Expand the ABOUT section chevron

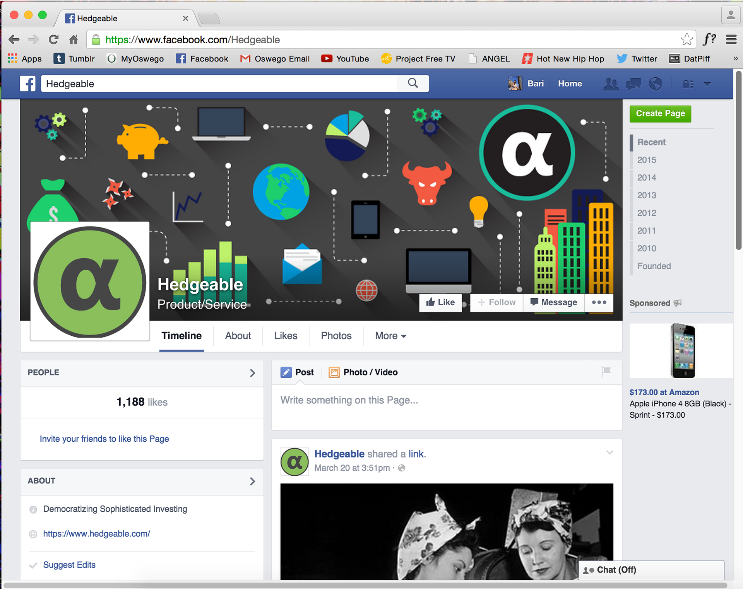coord(252,481)
